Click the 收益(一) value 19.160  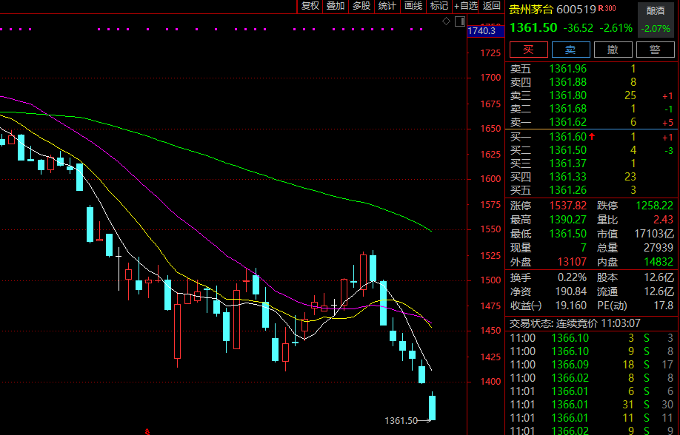tap(571, 306)
